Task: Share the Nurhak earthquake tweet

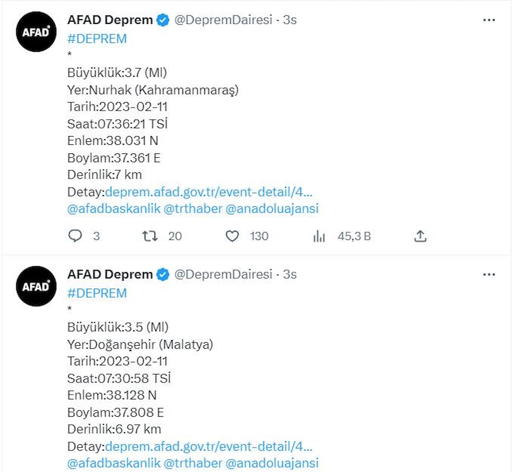Action: (x=420, y=236)
